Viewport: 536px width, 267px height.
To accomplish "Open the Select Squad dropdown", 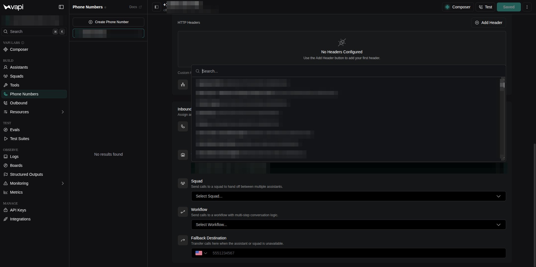I will pyautogui.click(x=348, y=196).
